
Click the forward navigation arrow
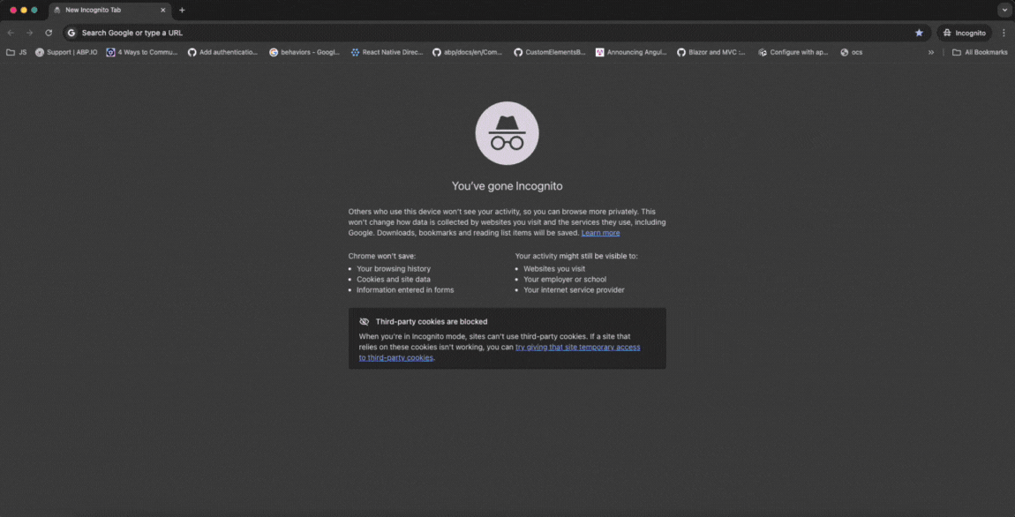coord(29,33)
